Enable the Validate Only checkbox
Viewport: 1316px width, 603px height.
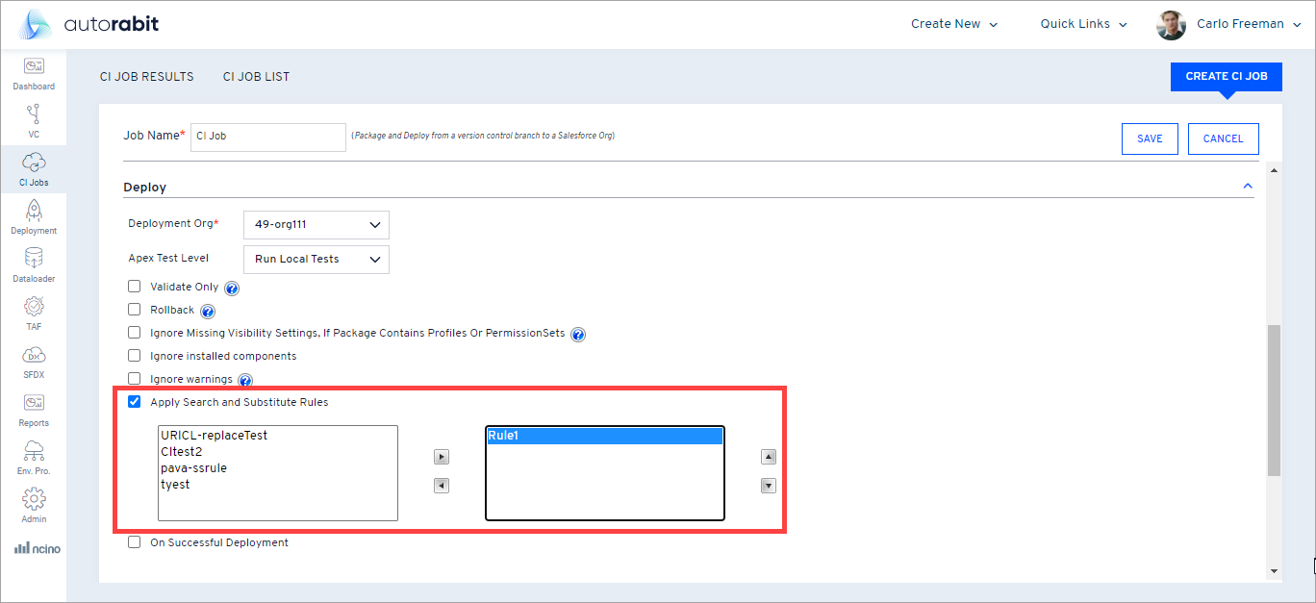135,287
